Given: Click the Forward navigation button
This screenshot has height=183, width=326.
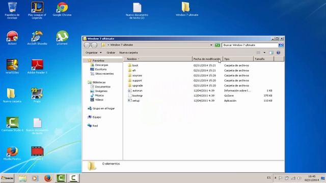Looking at the screenshot, I should tap(94, 45).
